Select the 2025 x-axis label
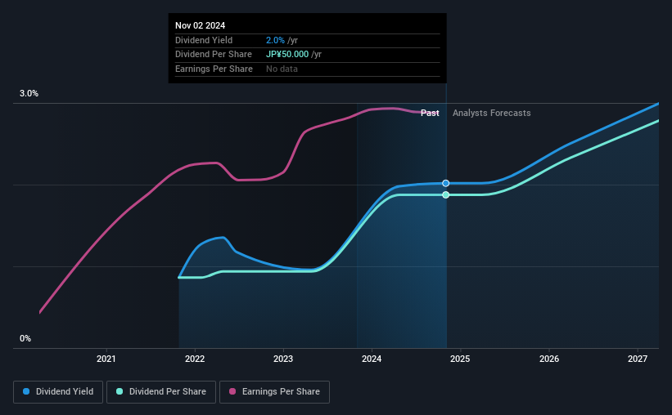Screen dimensions: 672x415 pyautogui.click(x=460, y=359)
